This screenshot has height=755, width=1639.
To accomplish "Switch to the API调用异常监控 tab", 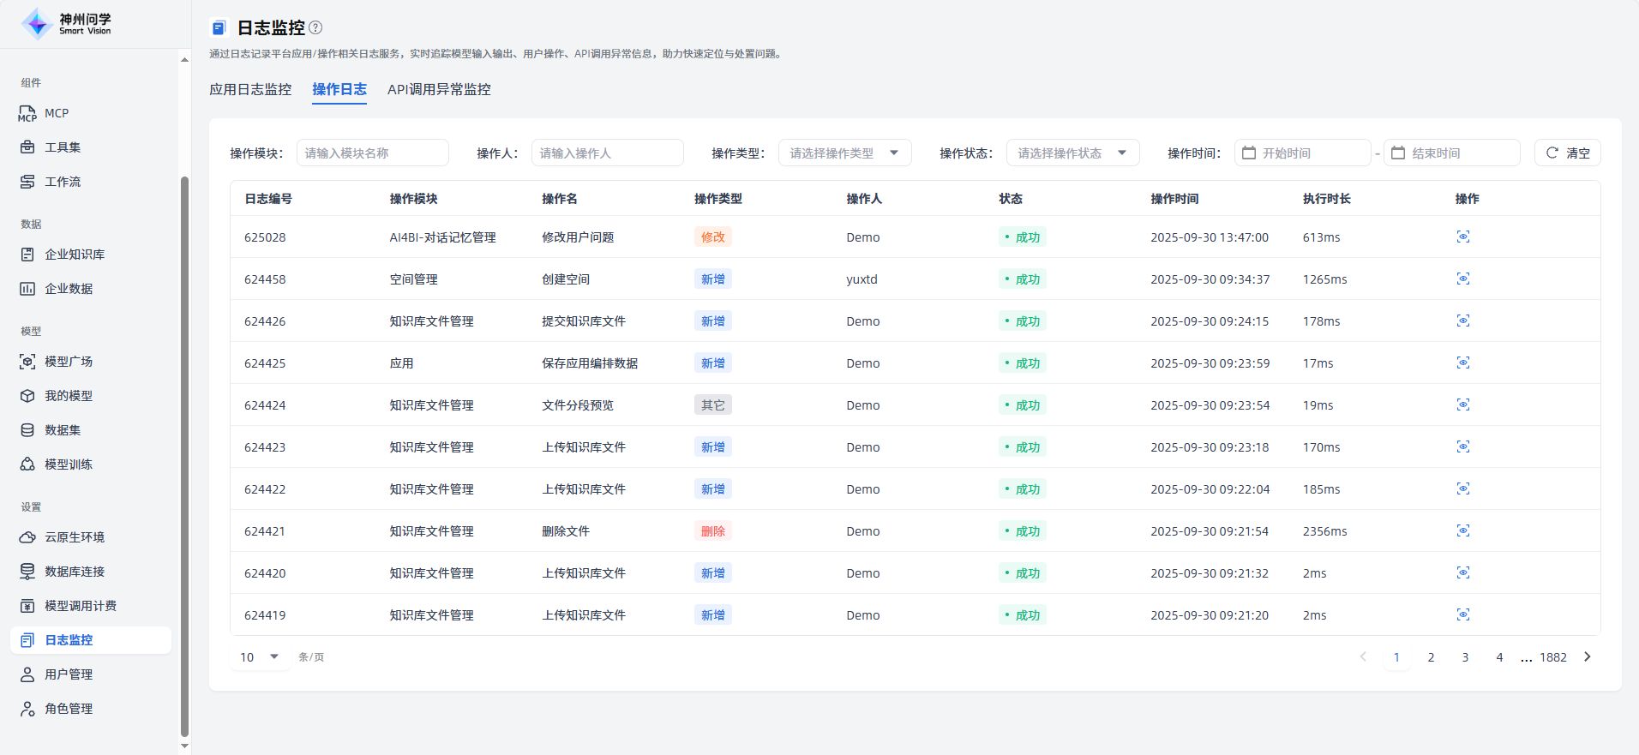I will (x=439, y=89).
